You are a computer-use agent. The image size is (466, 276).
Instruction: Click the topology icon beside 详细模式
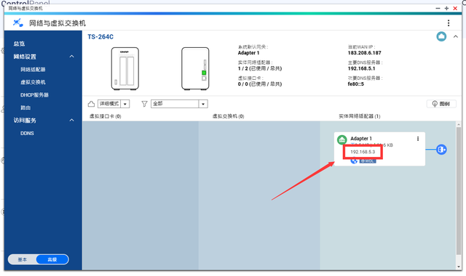(x=91, y=104)
